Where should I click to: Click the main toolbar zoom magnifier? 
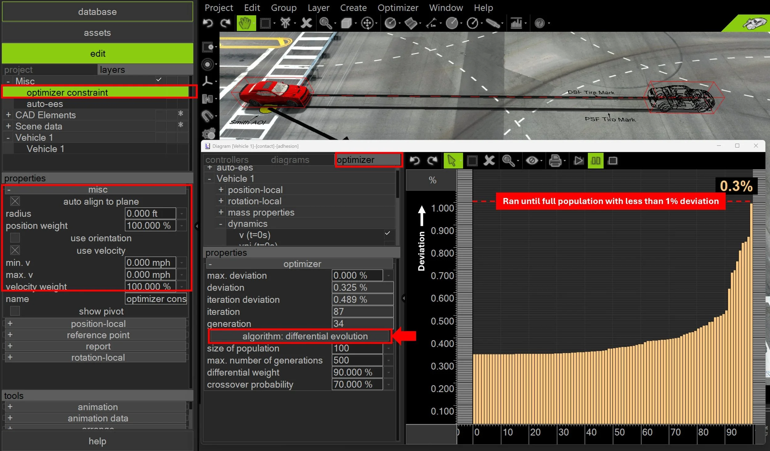pos(325,23)
